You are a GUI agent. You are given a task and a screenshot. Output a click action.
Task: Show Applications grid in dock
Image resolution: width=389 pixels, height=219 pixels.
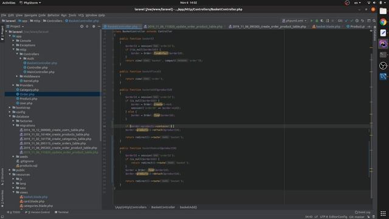383,214
